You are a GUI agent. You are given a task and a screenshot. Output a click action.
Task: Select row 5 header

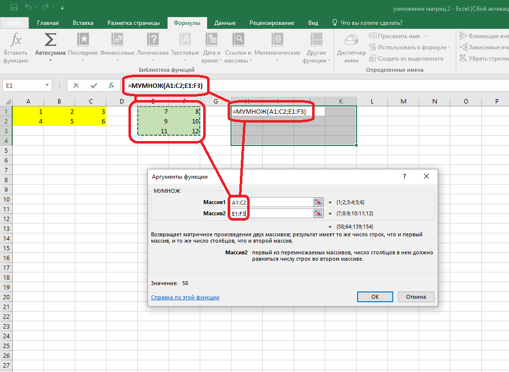[6, 151]
